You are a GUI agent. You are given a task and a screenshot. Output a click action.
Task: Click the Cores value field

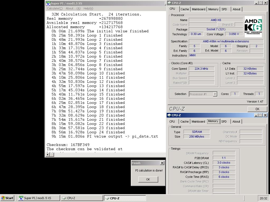coord(235,94)
